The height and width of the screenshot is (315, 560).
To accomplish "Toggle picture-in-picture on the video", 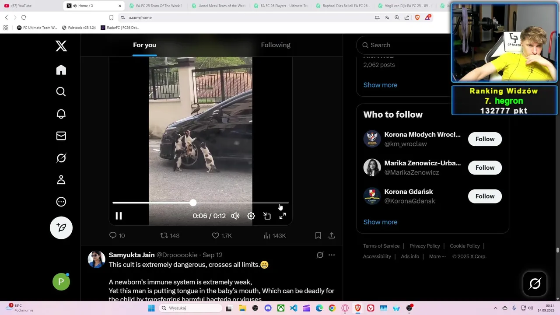I will [267, 216].
